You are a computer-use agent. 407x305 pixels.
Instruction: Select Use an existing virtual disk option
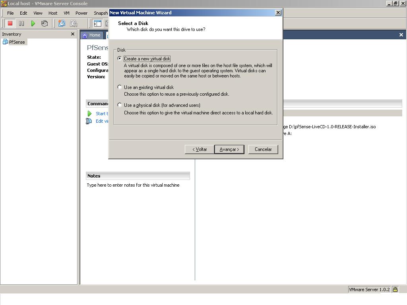click(x=119, y=87)
